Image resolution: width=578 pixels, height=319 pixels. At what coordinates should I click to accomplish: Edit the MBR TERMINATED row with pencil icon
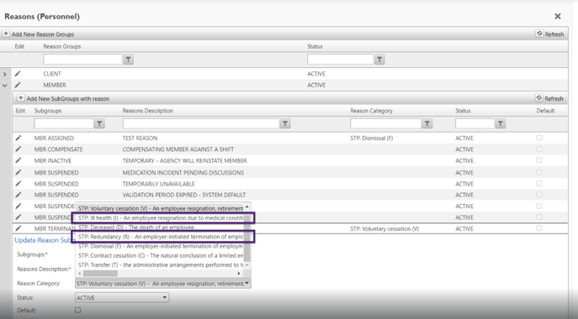point(18,228)
